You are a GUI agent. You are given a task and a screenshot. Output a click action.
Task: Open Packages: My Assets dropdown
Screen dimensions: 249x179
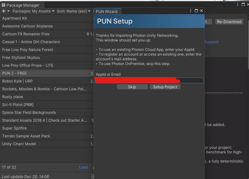[x=33, y=11]
